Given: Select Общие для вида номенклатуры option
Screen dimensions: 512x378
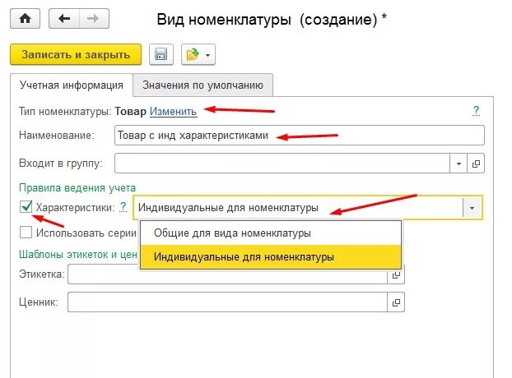Looking at the screenshot, I should click(271, 233).
